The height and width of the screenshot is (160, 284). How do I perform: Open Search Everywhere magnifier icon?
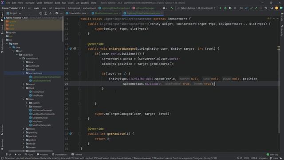272,8
